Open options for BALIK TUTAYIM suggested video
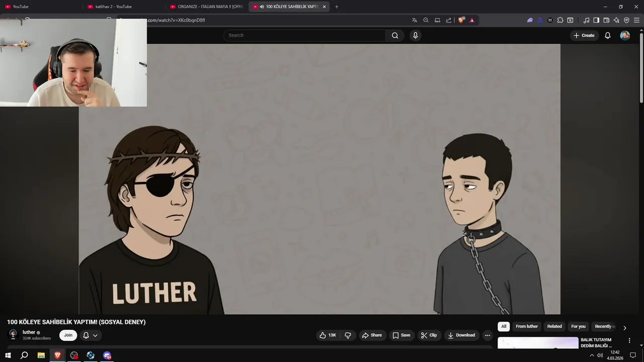The height and width of the screenshot is (362, 644). pyautogui.click(x=629, y=340)
